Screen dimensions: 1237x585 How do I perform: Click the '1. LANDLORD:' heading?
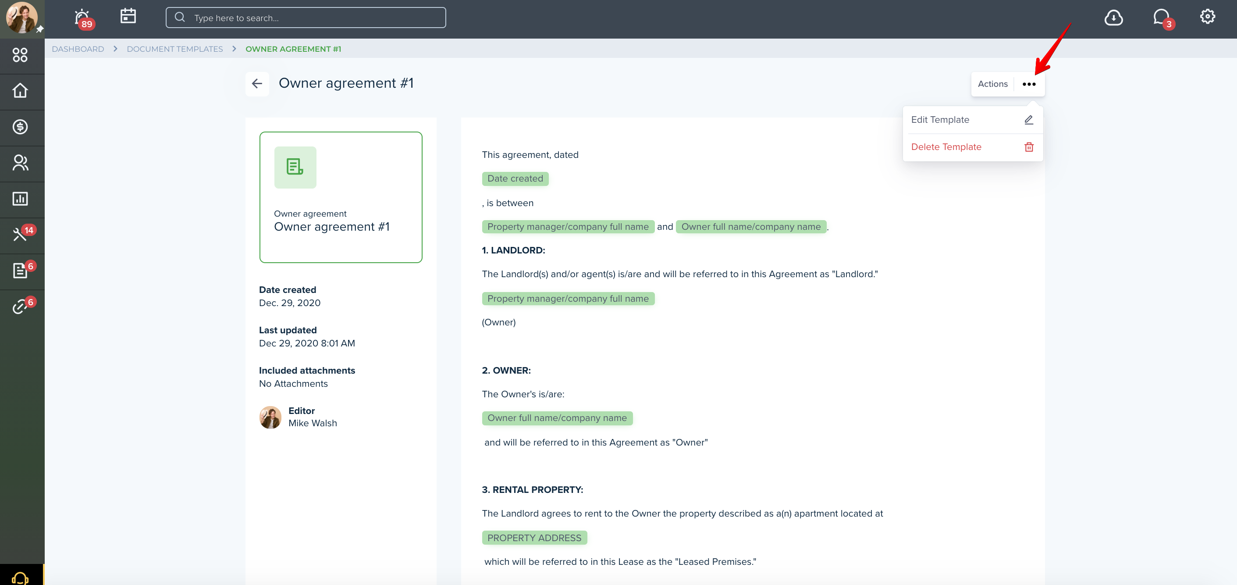click(513, 250)
